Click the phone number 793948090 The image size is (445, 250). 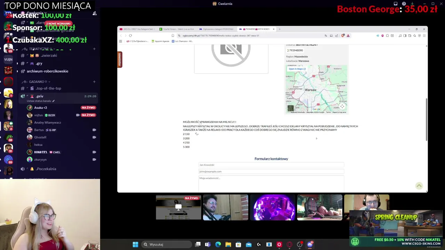coord(295,50)
